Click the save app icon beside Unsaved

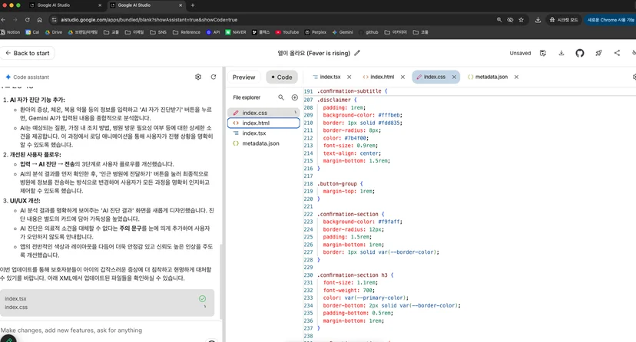coord(543,53)
